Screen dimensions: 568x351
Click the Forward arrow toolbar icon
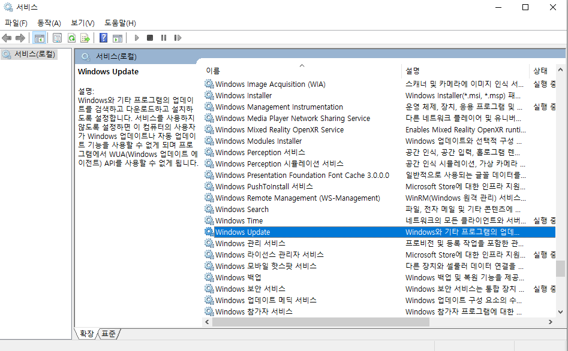20,38
